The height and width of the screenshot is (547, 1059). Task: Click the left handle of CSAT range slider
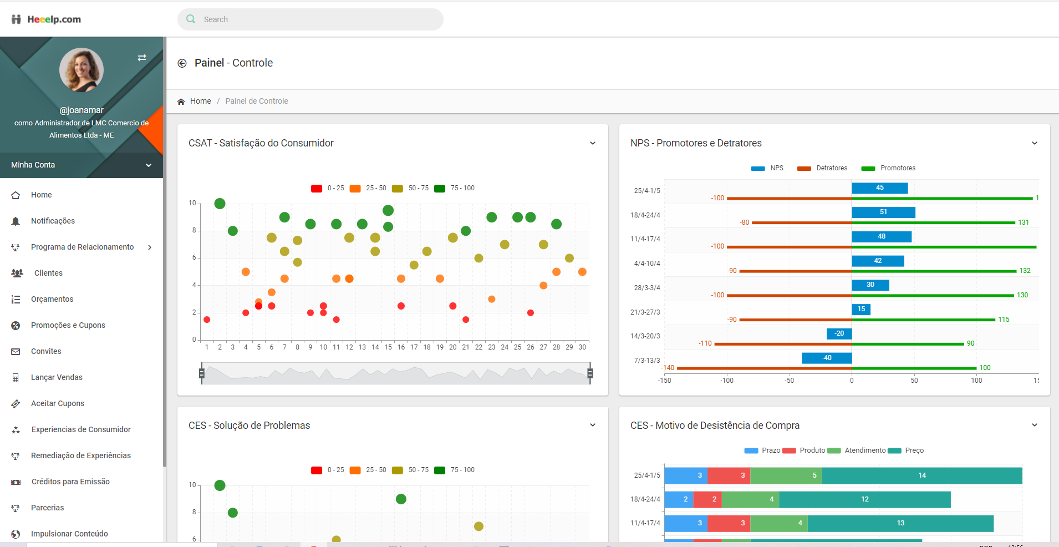pyautogui.click(x=202, y=373)
